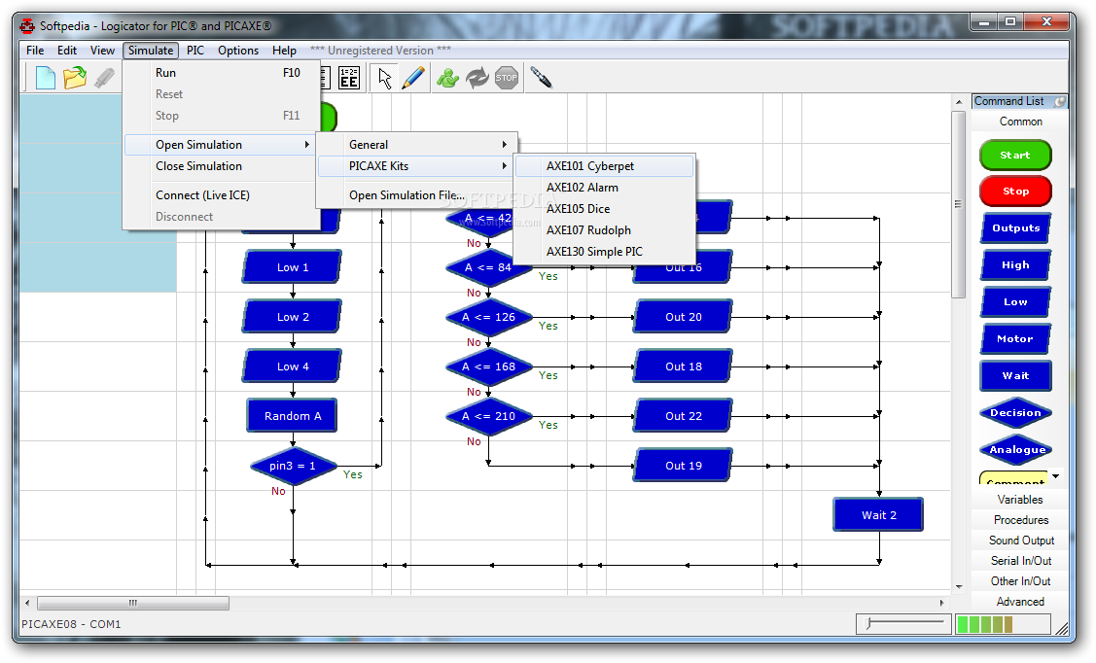The height and width of the screenshot is (663, 1096).
Task: Click the STOP sign toolbar icon
Action: pyautogui.click(x=507, y=78)
